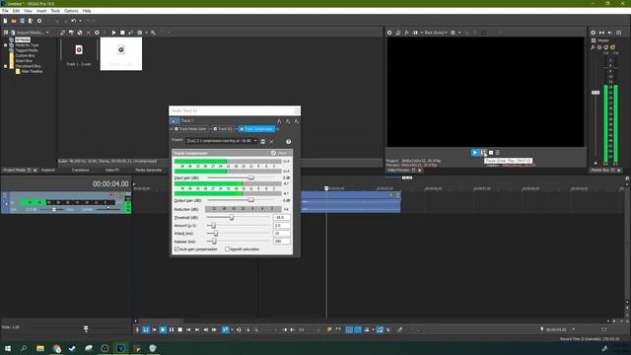Click the Amount ratio value field
Image resolution: width=631 pixels, height=355 pixels.
click(281, 226)
